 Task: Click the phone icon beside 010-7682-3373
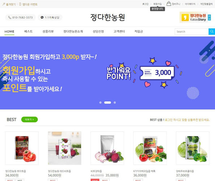point(10,17)
